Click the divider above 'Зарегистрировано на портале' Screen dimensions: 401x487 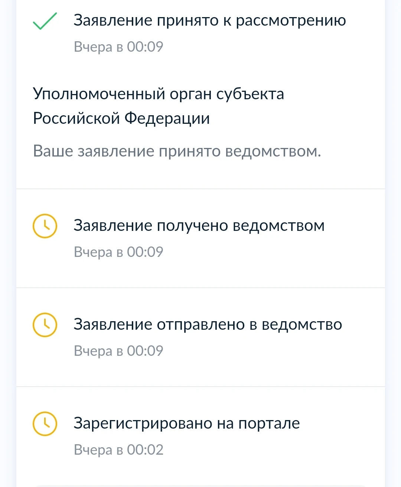(x=200, y=387)
